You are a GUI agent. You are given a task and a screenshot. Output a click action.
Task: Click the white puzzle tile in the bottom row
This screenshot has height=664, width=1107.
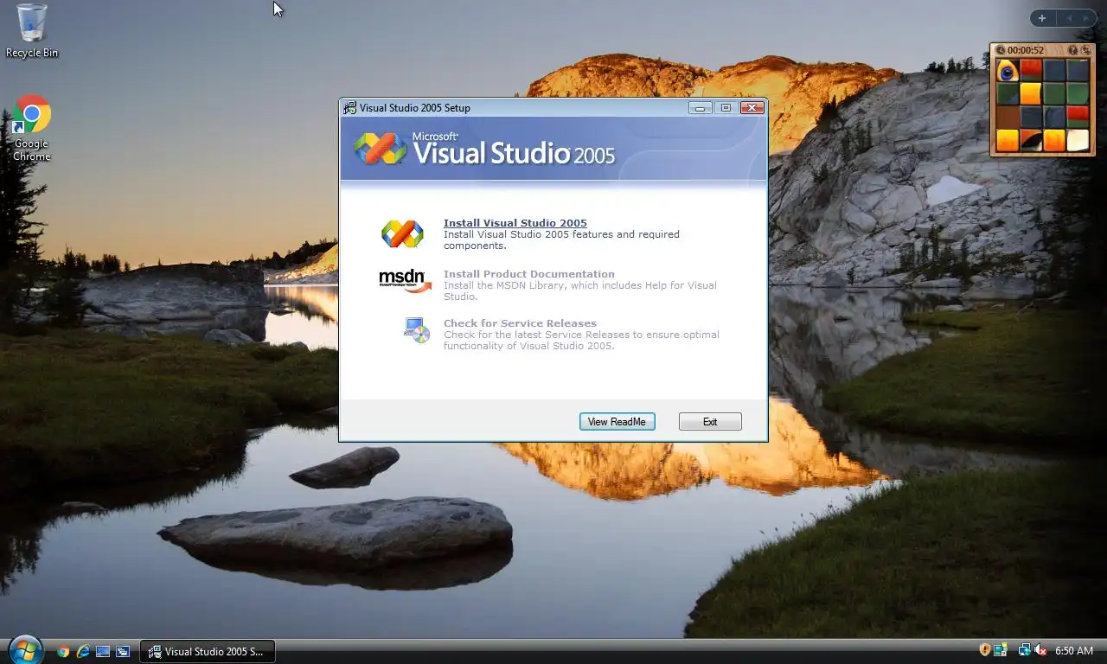click(1078, 140)
